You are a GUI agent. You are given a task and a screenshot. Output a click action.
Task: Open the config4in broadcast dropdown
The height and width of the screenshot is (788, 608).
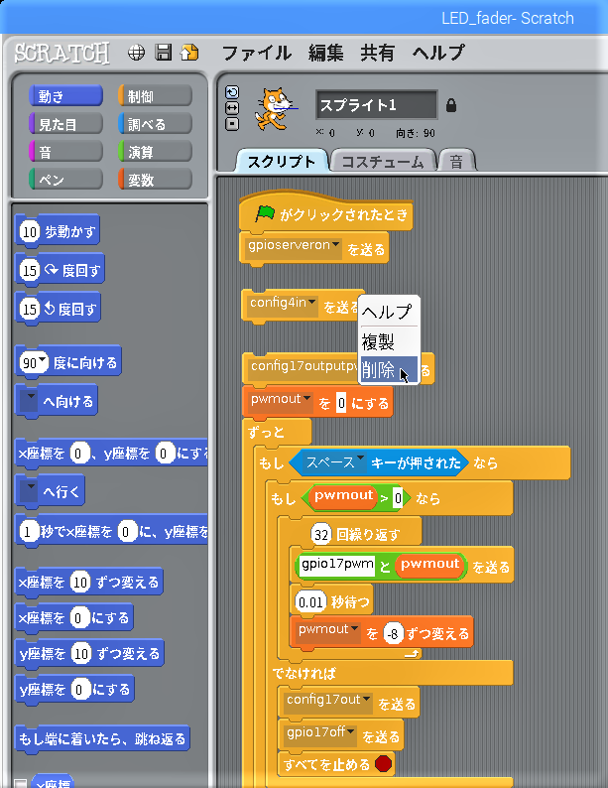(x=283, y=304)
